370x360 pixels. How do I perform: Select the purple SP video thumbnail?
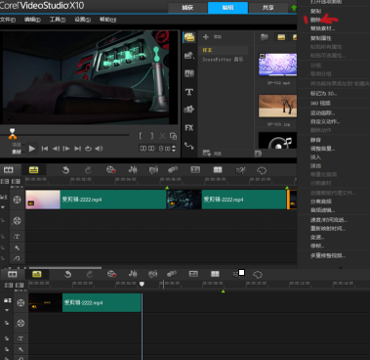click(277, 65)
